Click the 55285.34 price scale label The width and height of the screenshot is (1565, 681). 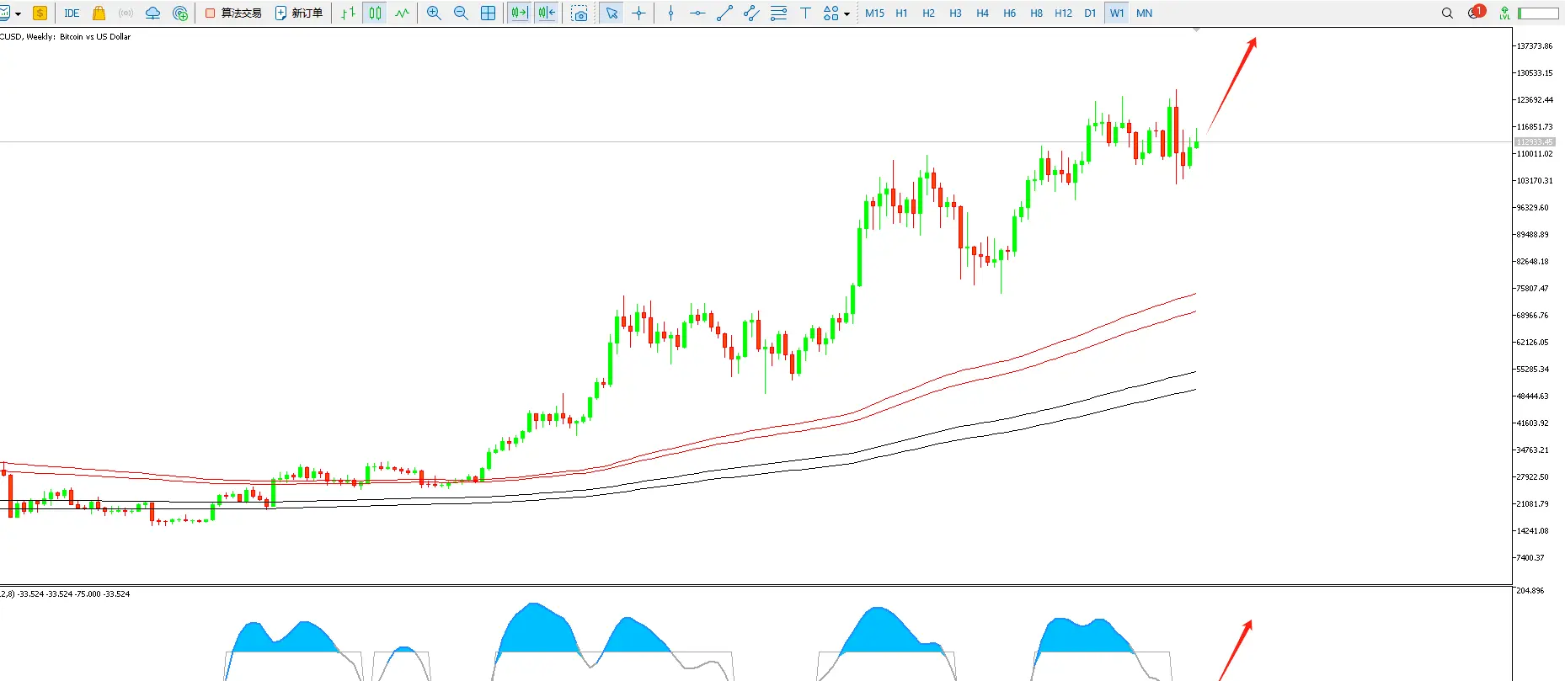pos(1532,369)
